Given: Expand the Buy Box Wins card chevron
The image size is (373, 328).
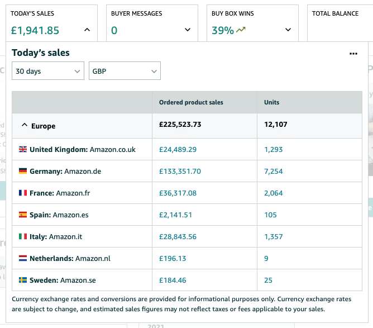Looking at the screenshot, I should (288, 30).
